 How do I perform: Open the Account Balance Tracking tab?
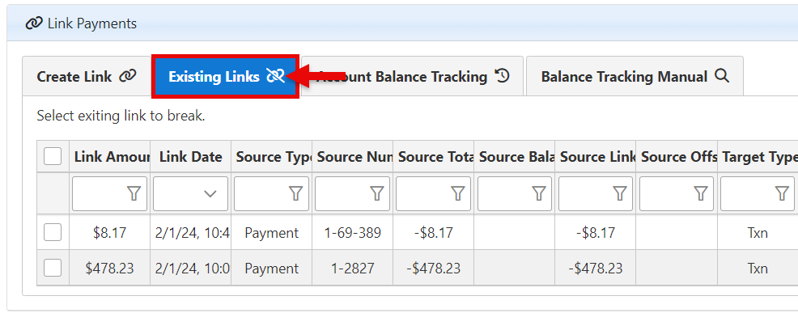pos(413,77)
